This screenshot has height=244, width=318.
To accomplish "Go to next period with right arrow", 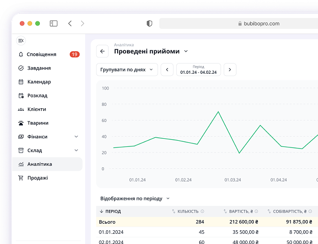I will pos(230,70).
